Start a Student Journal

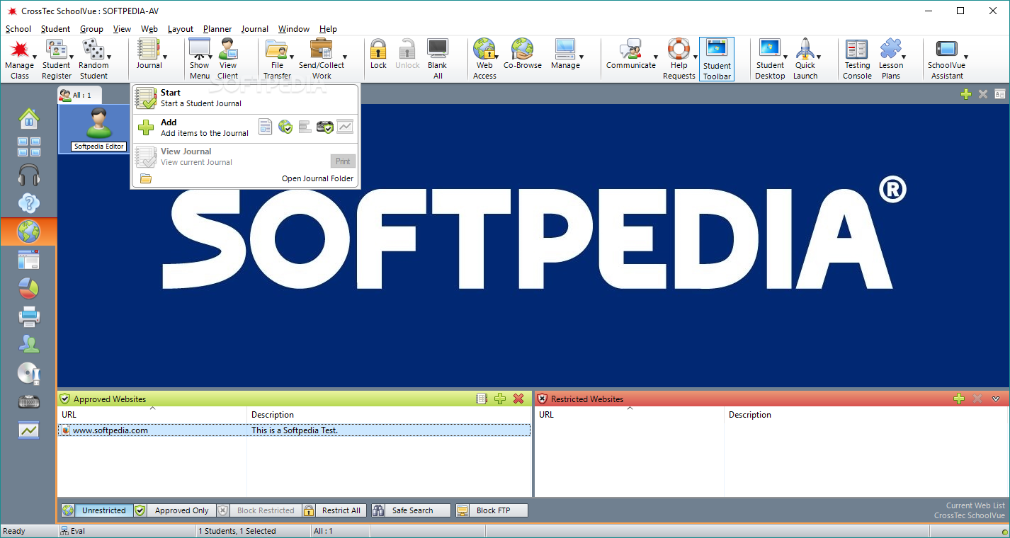tap(244, 98)
